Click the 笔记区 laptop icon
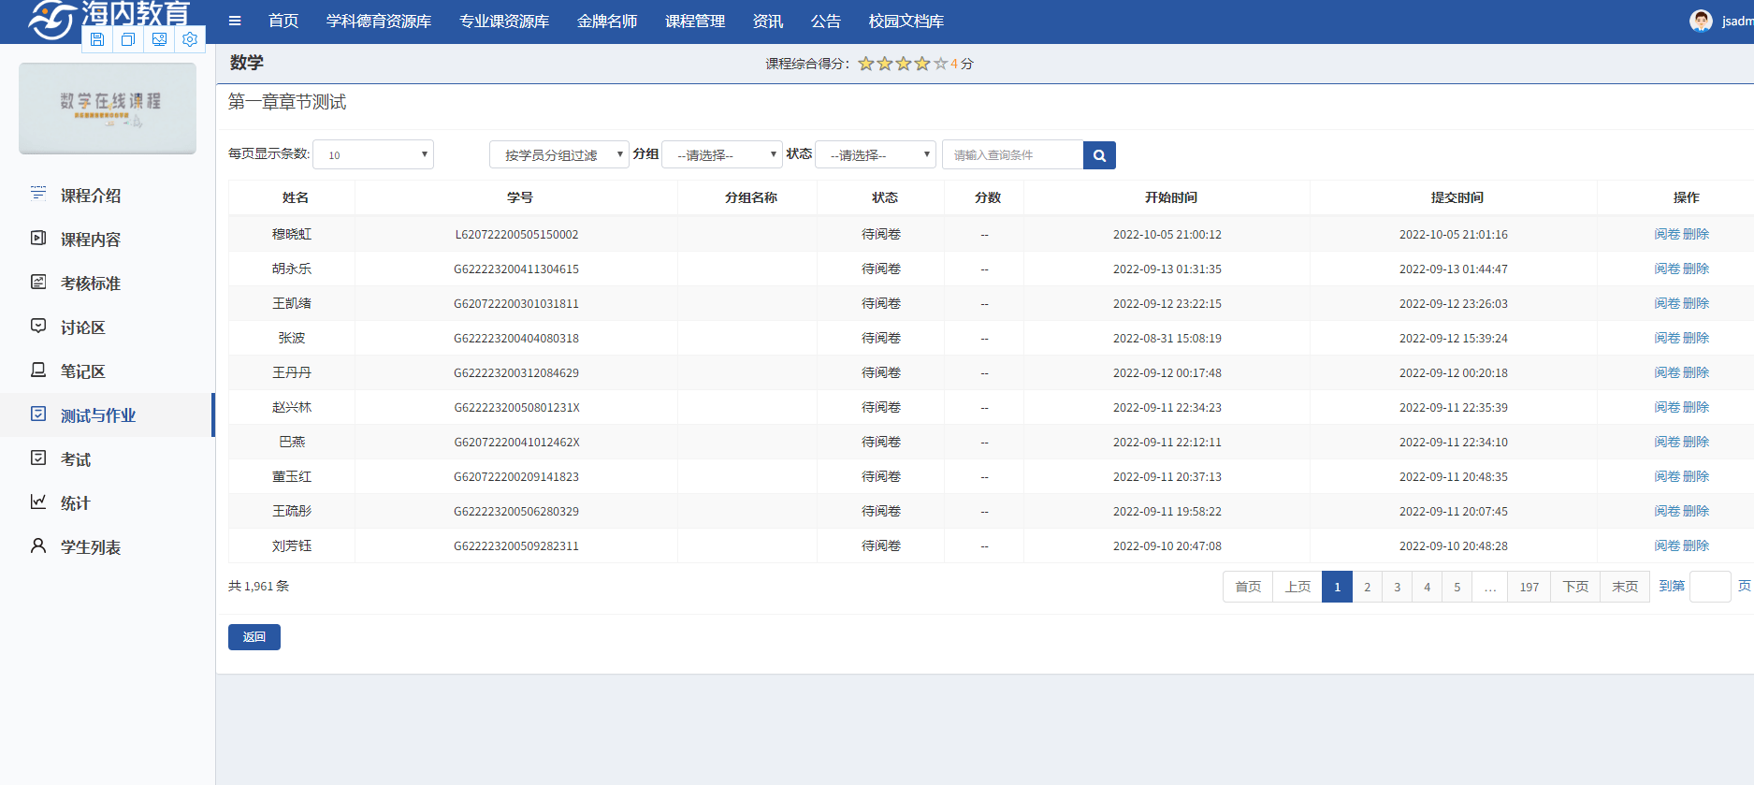Viewport: 1754px width, 785px height. 38,370
